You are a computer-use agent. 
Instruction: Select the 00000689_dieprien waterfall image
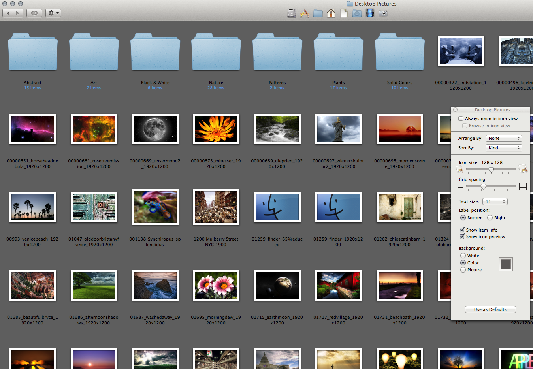277,129
